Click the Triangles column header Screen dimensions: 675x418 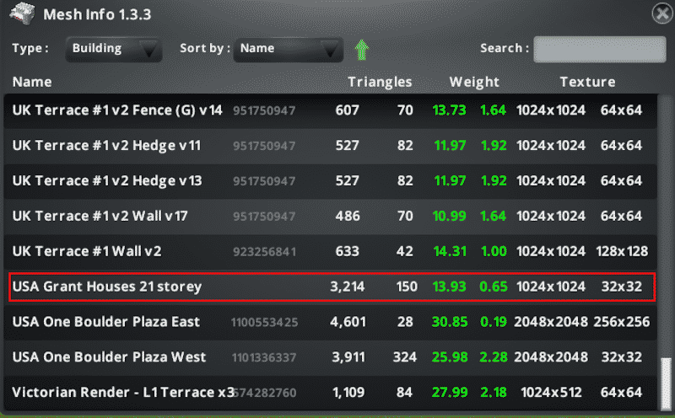[x=380, y=82]
